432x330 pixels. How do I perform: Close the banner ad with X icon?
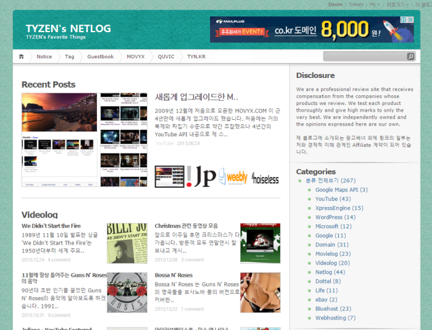click(x=411, y=20)
